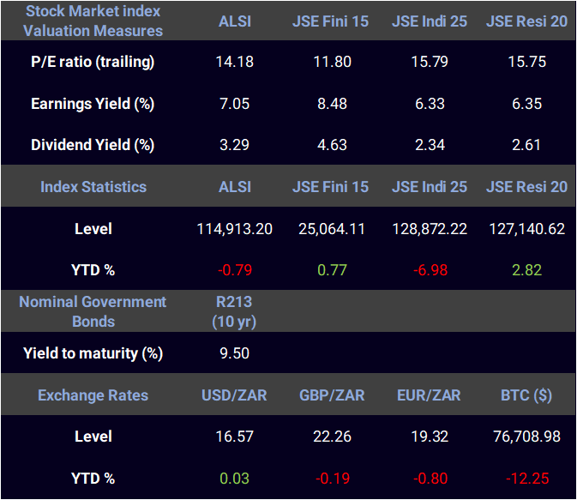Click the Nominal Government Bonds header
Image resolution: width=577 pixels, height=500 pixels.
click(x=93, y=311)
